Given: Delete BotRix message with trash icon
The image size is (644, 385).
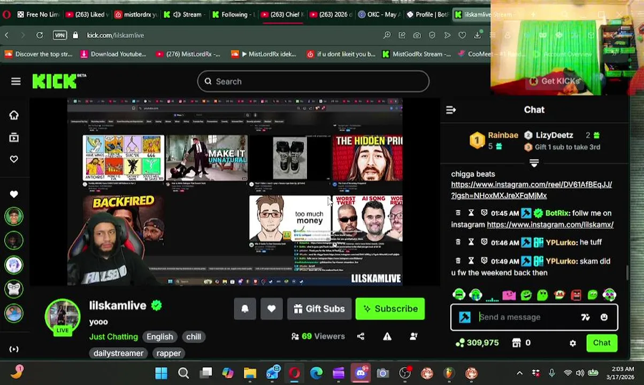Looking at the screenshot, I should click(x=458, y=213).
